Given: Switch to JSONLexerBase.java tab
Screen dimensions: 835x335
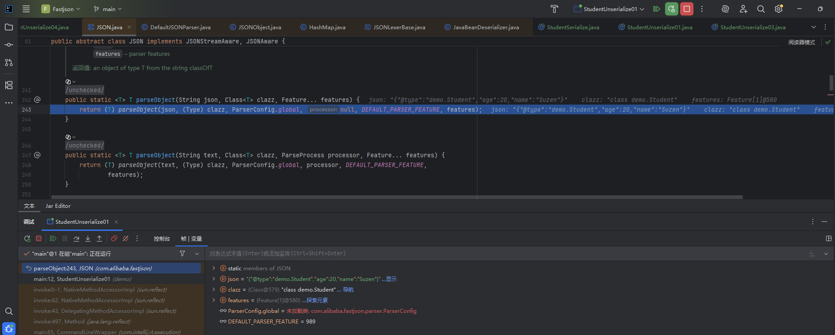Looking at the screenshot, I should (x=395, y=27).
